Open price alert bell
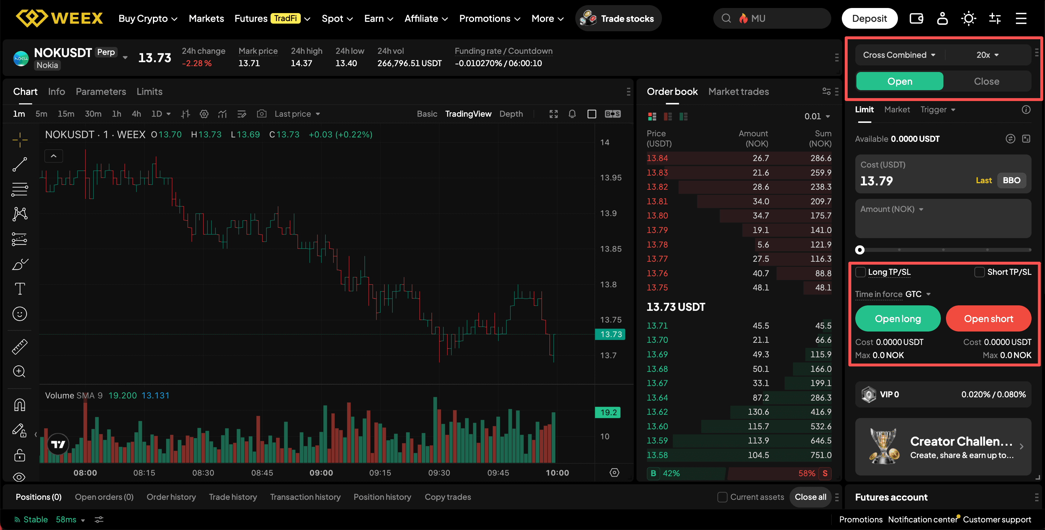 click(572, 114)
